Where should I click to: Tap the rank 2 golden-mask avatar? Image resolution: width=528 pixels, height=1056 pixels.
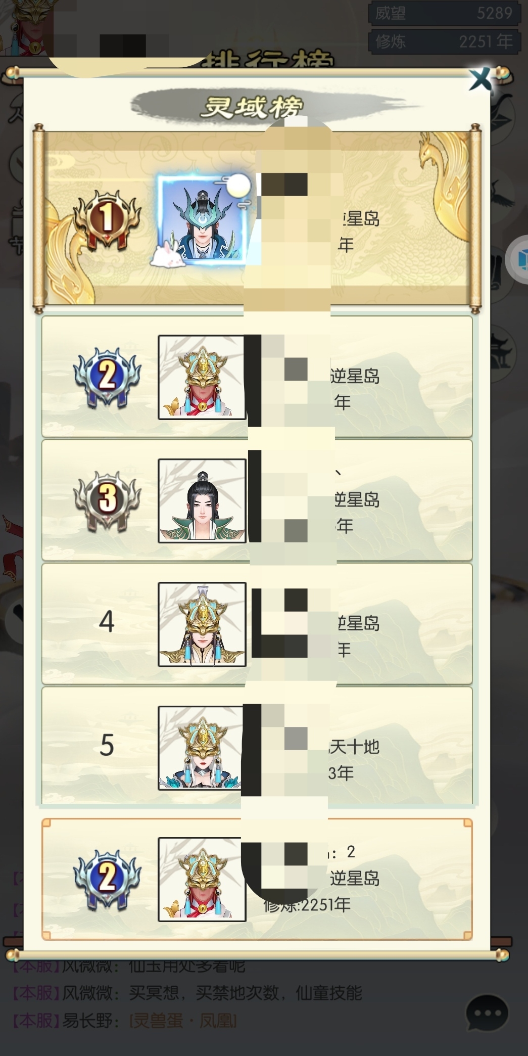(x=202, y=377)
